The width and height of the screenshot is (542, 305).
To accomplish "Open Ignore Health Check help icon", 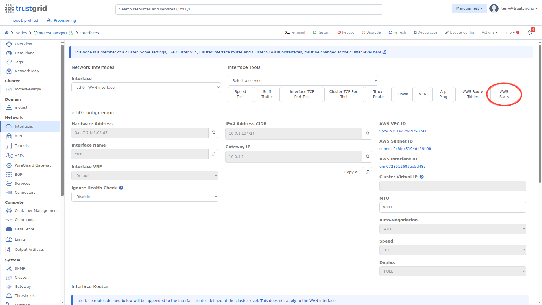I will tap(121, 188).
